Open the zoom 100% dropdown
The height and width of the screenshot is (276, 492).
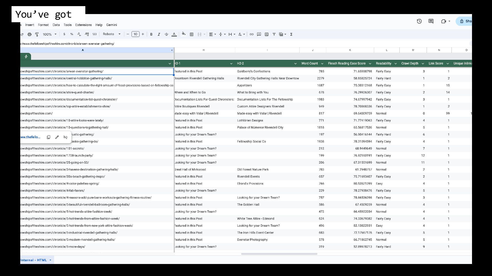click(49, 34)
